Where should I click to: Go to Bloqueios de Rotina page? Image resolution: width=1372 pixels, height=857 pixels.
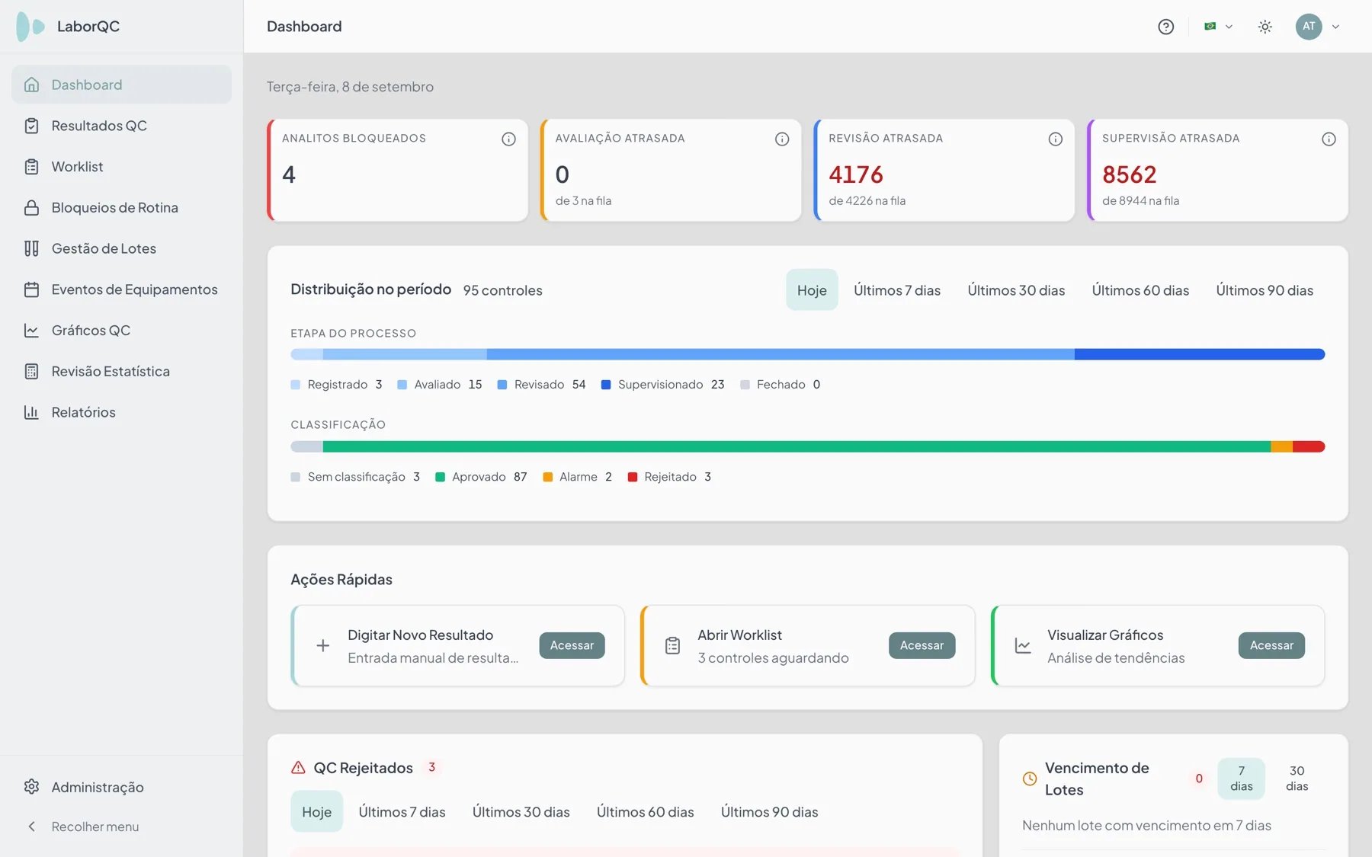[121, 207]
